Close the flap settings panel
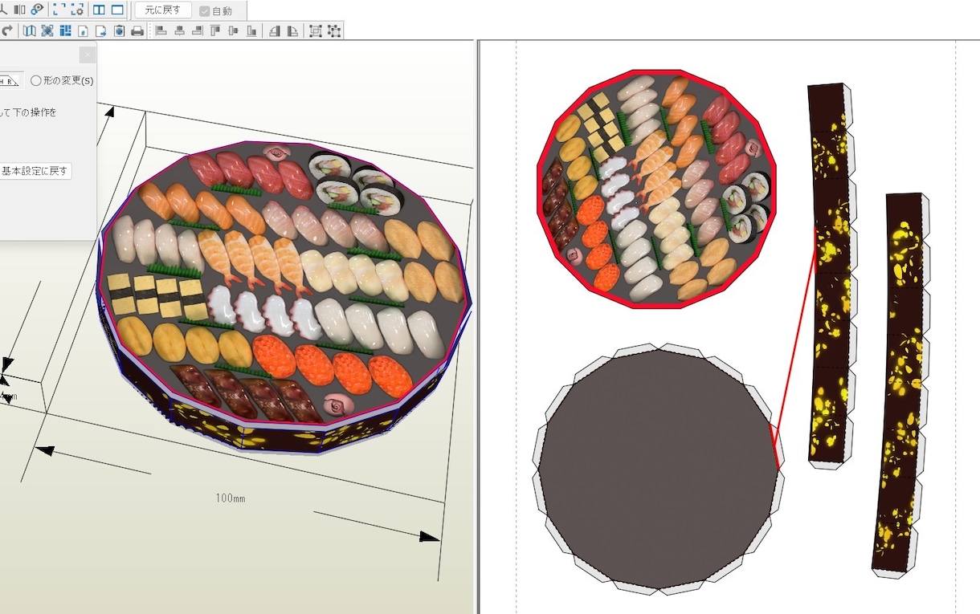 [88, 55]
